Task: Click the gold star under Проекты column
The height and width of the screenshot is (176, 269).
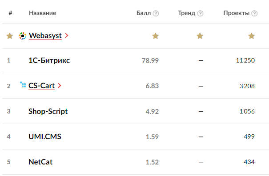Action: (x=251, y=36)
